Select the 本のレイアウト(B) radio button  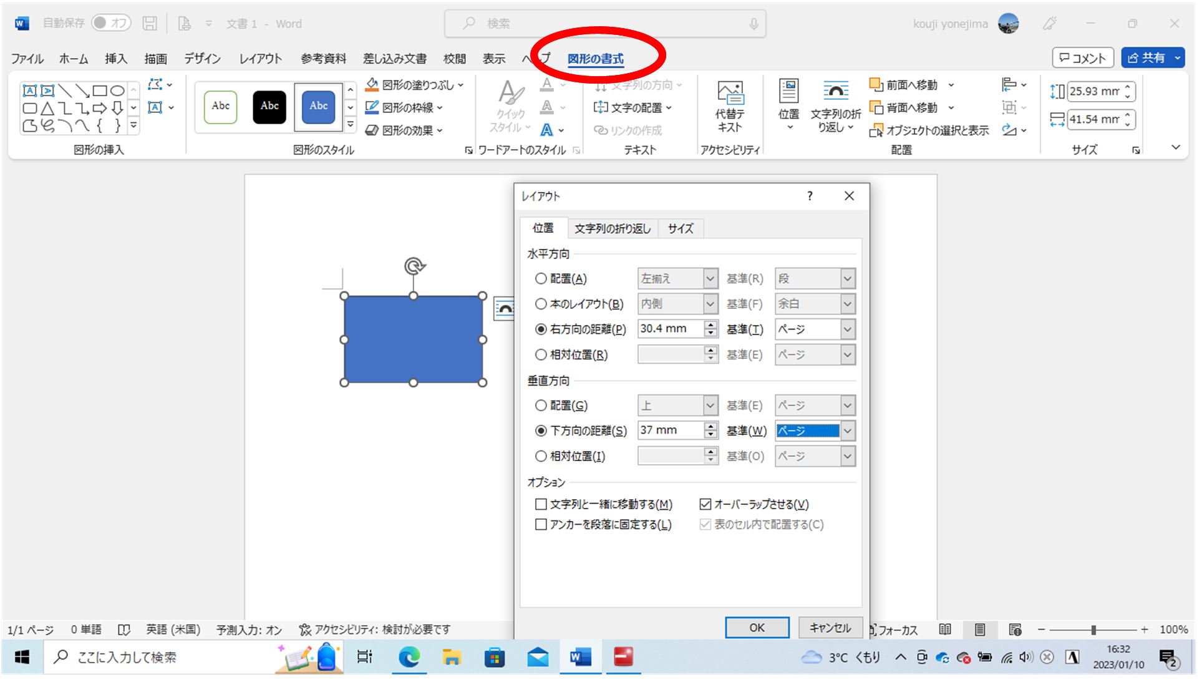click(541, 304)
